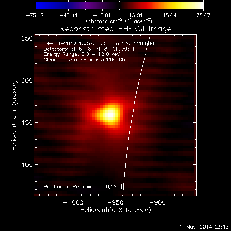
Task: Click the color bar units label
Action: tap(119, 21)
